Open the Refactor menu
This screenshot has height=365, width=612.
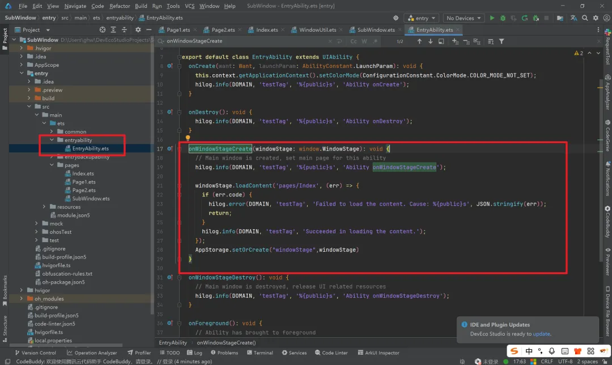(x=120, y=6)
